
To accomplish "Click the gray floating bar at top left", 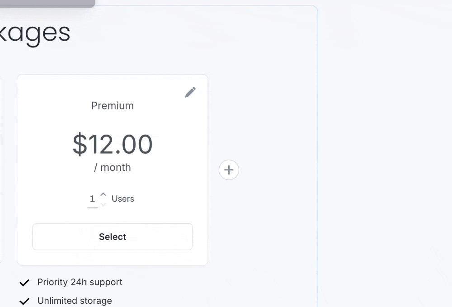I will click(x=45, y=3).
